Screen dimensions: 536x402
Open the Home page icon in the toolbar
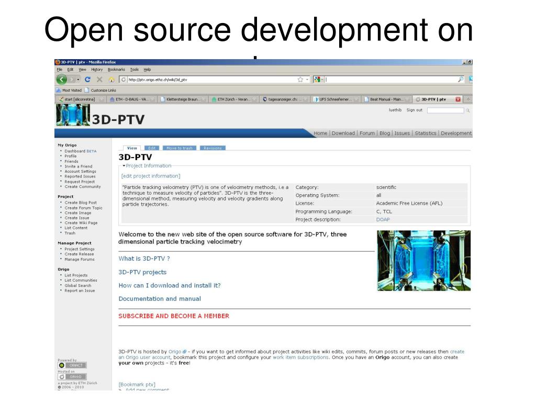pyautogui.click(x=111, y=80)
